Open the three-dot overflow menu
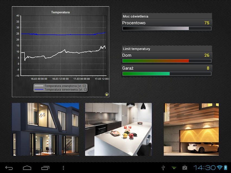The height and width of the screenshot is (173, 231). [63, 168]
